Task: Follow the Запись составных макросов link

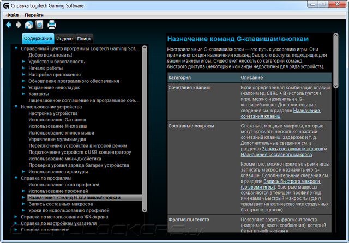Action: (x=292, y=149)
